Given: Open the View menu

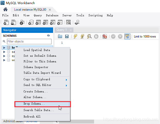Looking at the screenshot, I should tap(26, 15).
